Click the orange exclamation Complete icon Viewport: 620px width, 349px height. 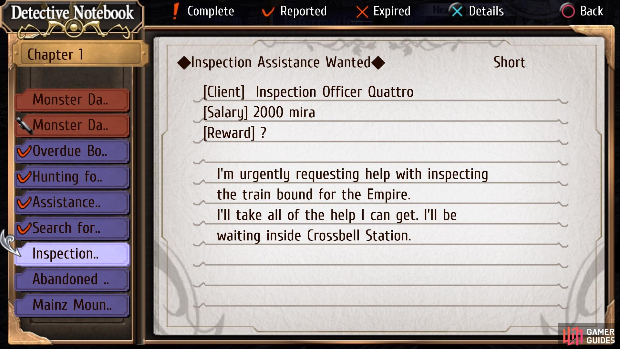pyautogui.click(x=175, y=11)
